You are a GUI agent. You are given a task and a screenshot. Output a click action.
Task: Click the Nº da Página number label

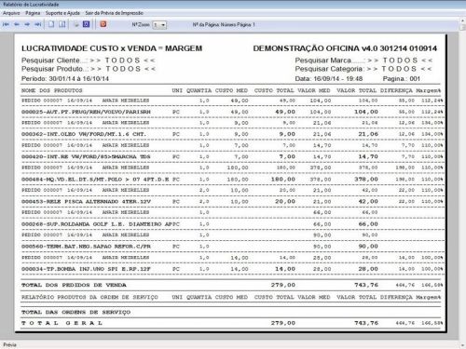pyautogui.click(x=224, y=24)
